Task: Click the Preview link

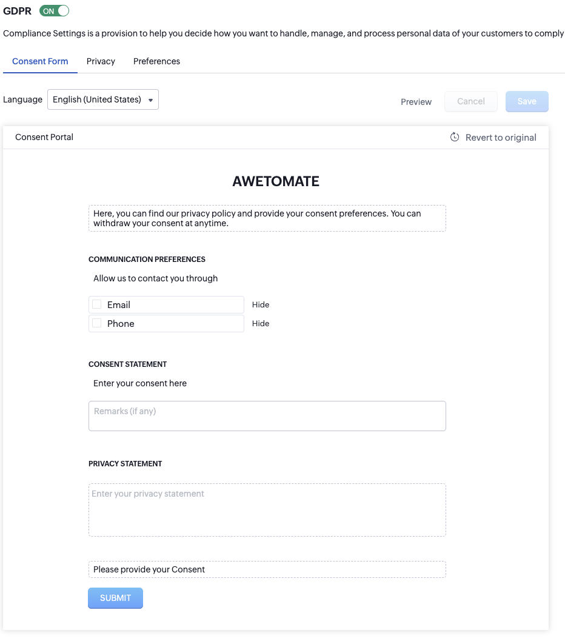Action: 416,102
